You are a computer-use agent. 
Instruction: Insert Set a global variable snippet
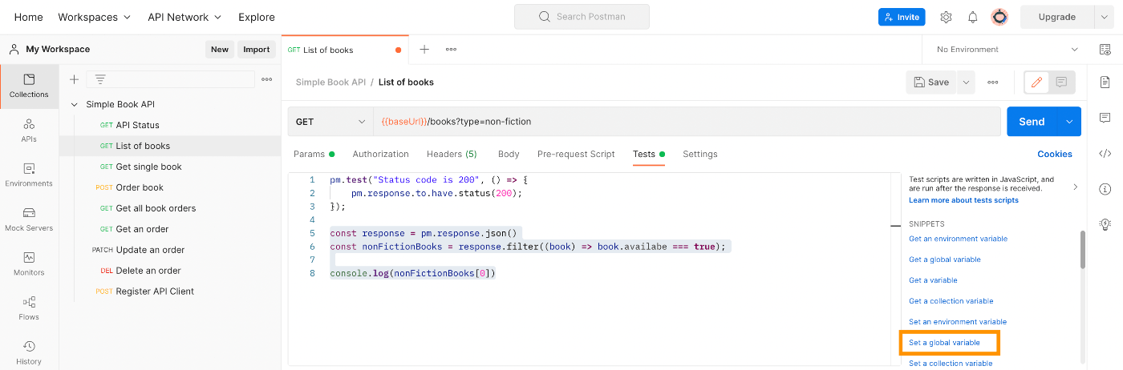click(944, 343)
